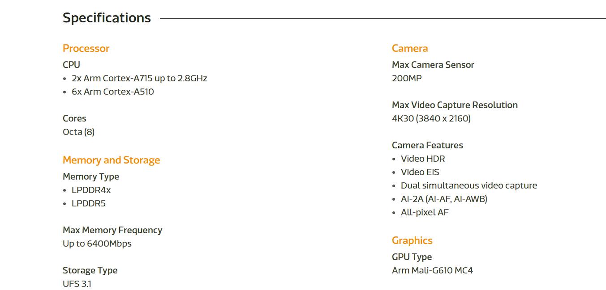The height and width of the screenshot is (290, 606).
Task: Click the orange Camera section title
Action: click(x=410, y=48)
